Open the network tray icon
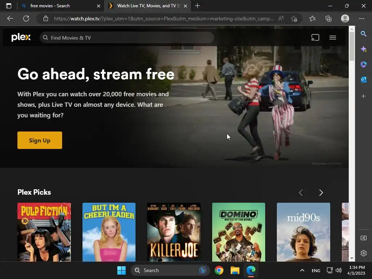 329,270
